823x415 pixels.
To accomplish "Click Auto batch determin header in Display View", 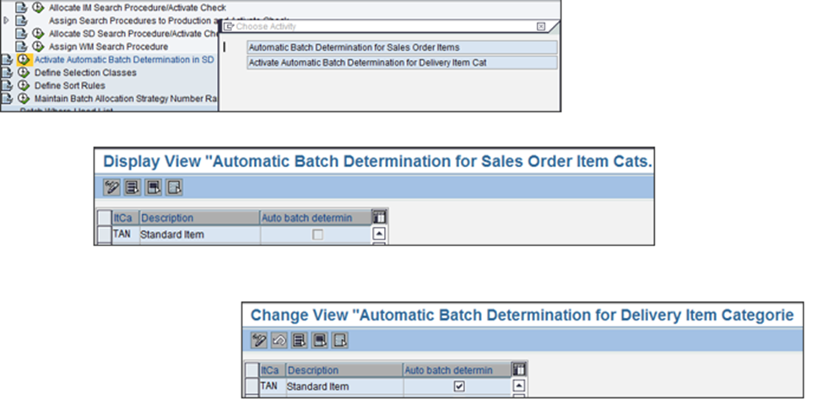I will point(316,218).
